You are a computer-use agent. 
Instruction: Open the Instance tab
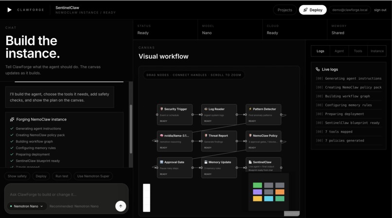point(377,51)
